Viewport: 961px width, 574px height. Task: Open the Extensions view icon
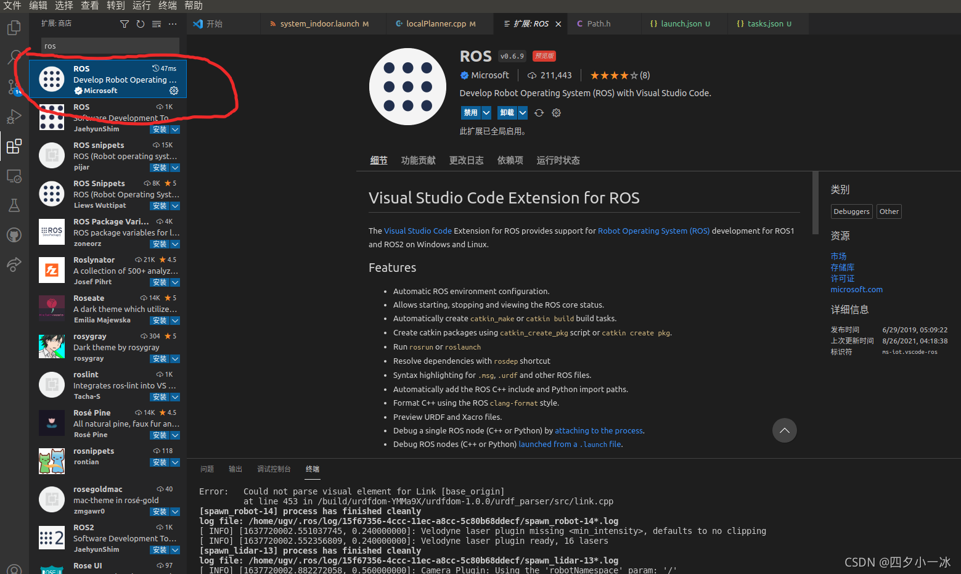click(x=14, y=146)
